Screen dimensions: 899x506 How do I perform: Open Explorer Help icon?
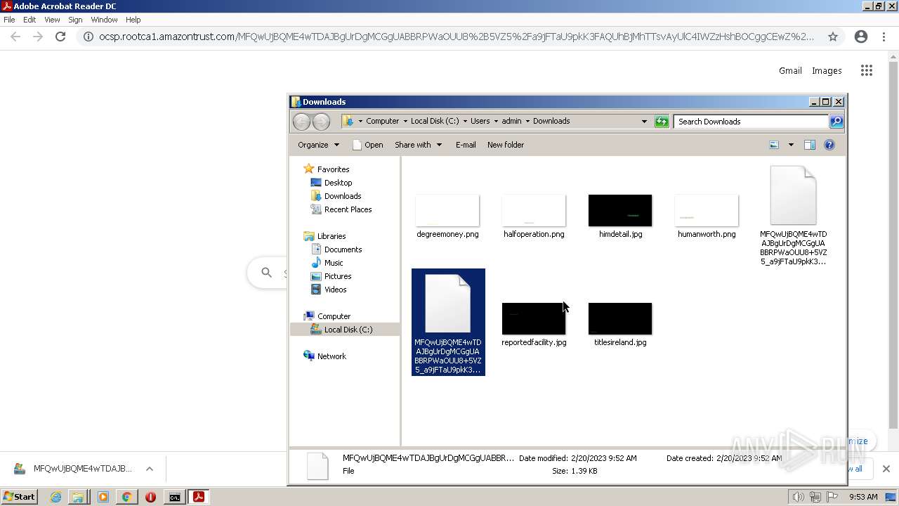[x=829, y=145]
